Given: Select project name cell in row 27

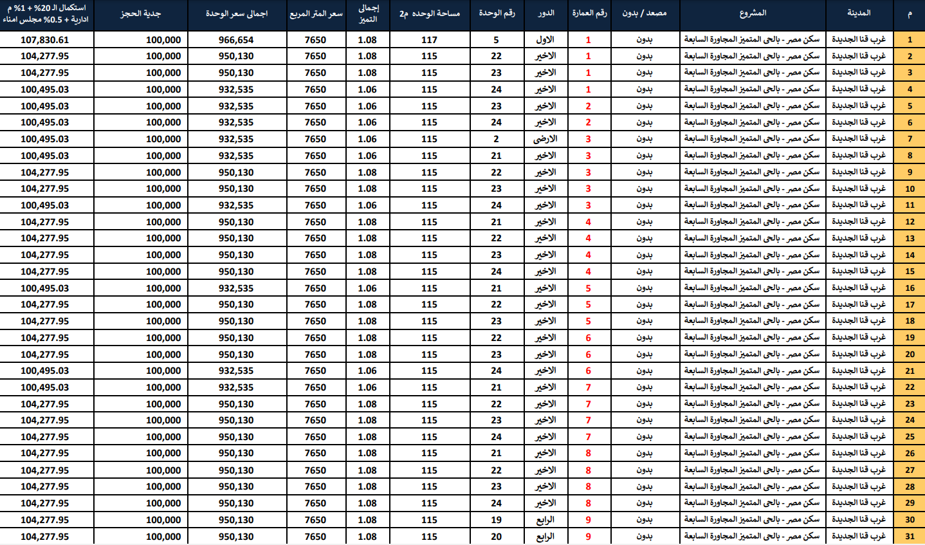Looking at the screenshot, I should click(x=752, y=470).
